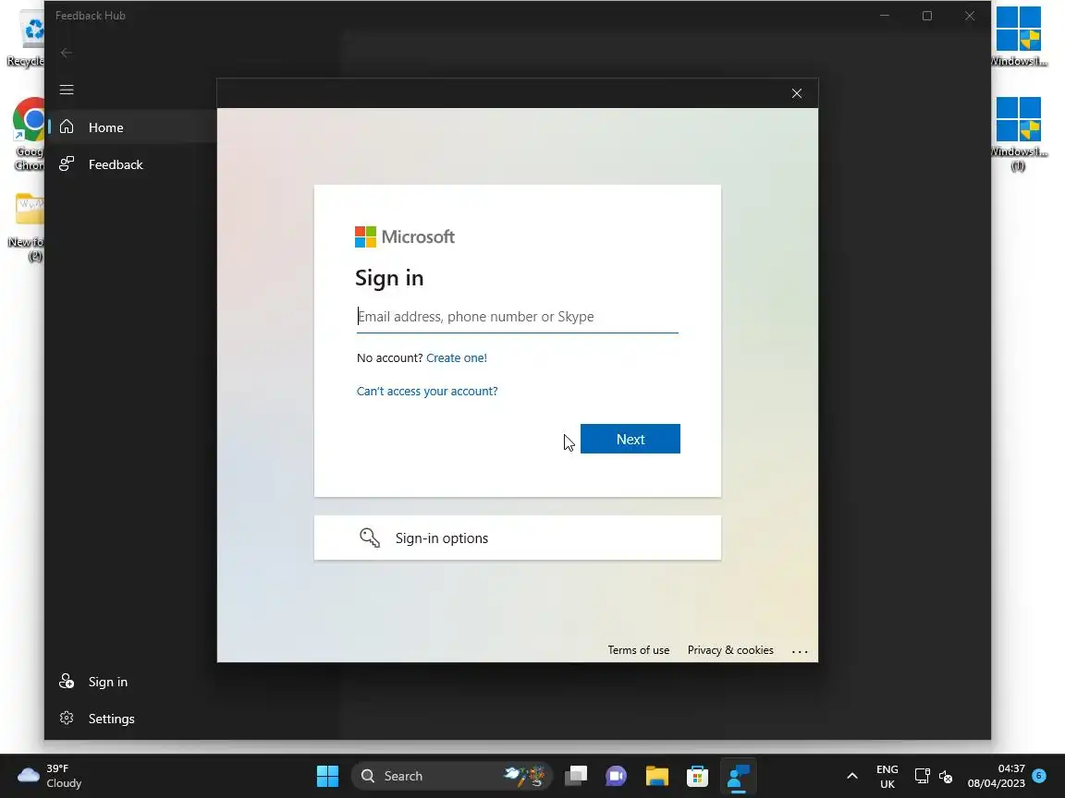Launch the Chat app from the taskbar
The height and width of the screenshot is (798, 1065).
point(616,776)
